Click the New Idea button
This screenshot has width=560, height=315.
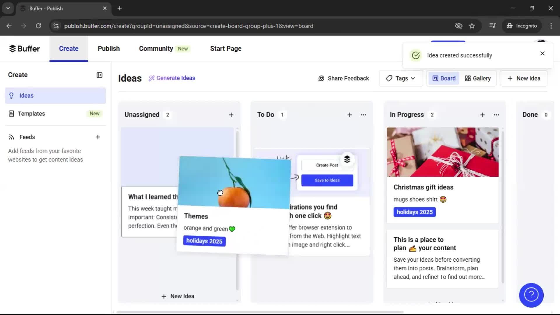point(523,78)
